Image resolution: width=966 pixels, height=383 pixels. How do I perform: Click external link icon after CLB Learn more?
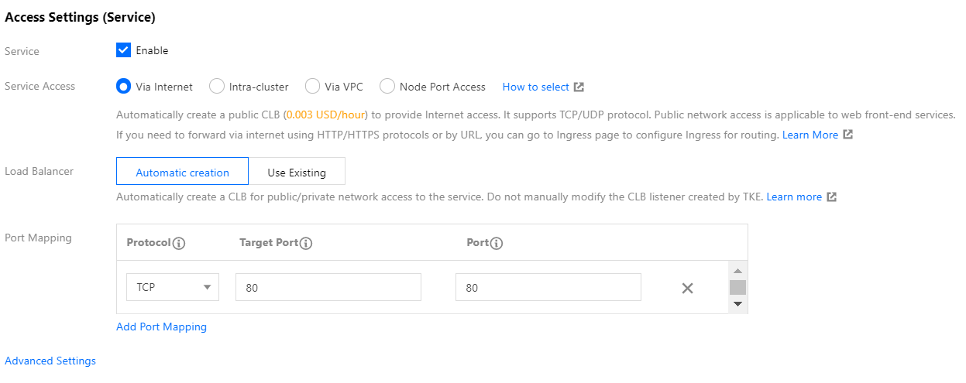pyautogui.click(x=831, y=197)
